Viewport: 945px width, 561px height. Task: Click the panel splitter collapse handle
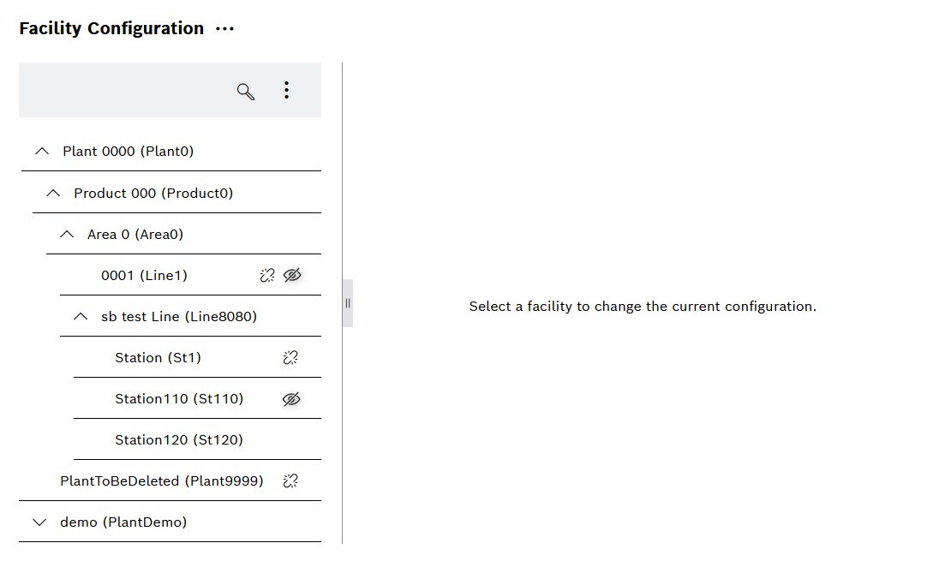pyautogui.click(x=348, y=303)
